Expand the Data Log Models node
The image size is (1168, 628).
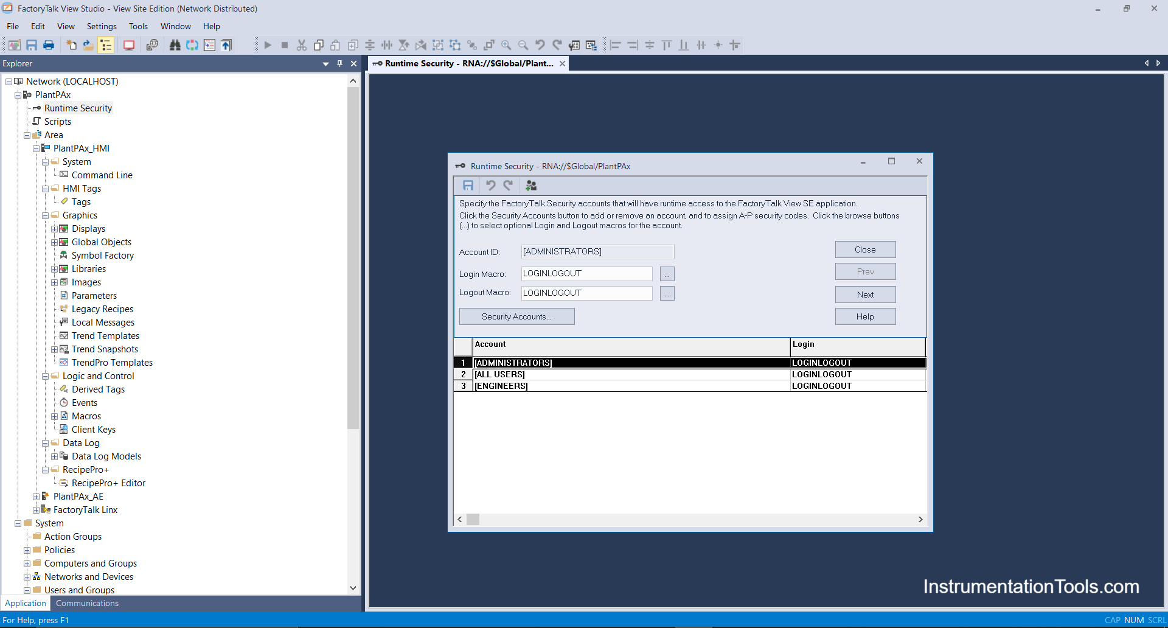[x=54, y=456]
